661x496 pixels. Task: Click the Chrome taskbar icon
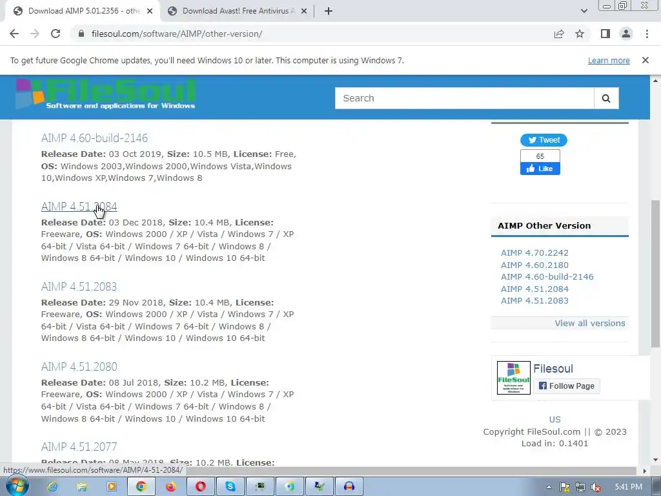141,487
